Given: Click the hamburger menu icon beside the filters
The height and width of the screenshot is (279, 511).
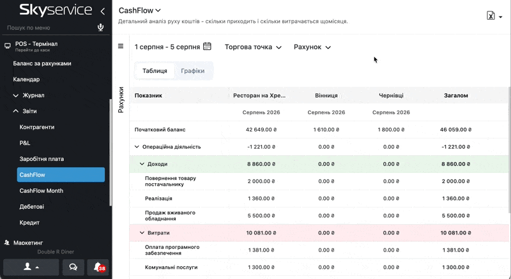Looking at the screenshot, I should 121,46.
